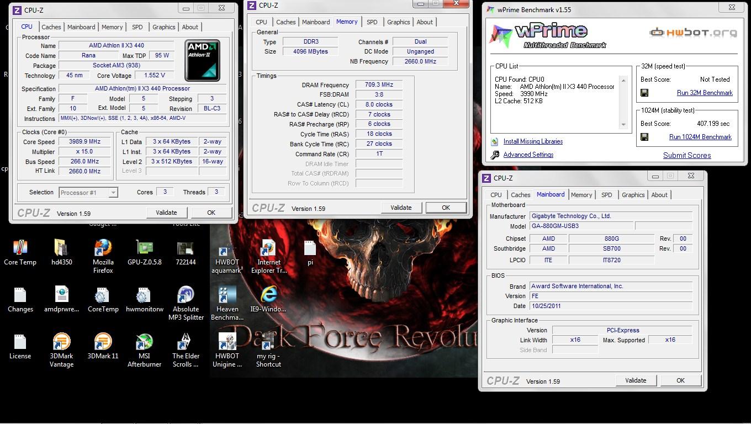Viewport: 751px width, 424px height.
Task: Run the 1024M Benchmark in wPrime
Action: tap(700, 137)
